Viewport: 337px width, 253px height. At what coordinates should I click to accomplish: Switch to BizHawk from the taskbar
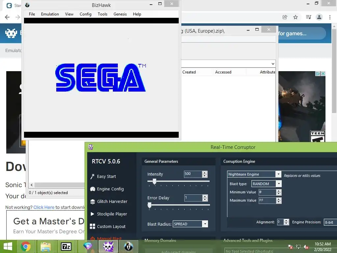[x=129, y=246]
